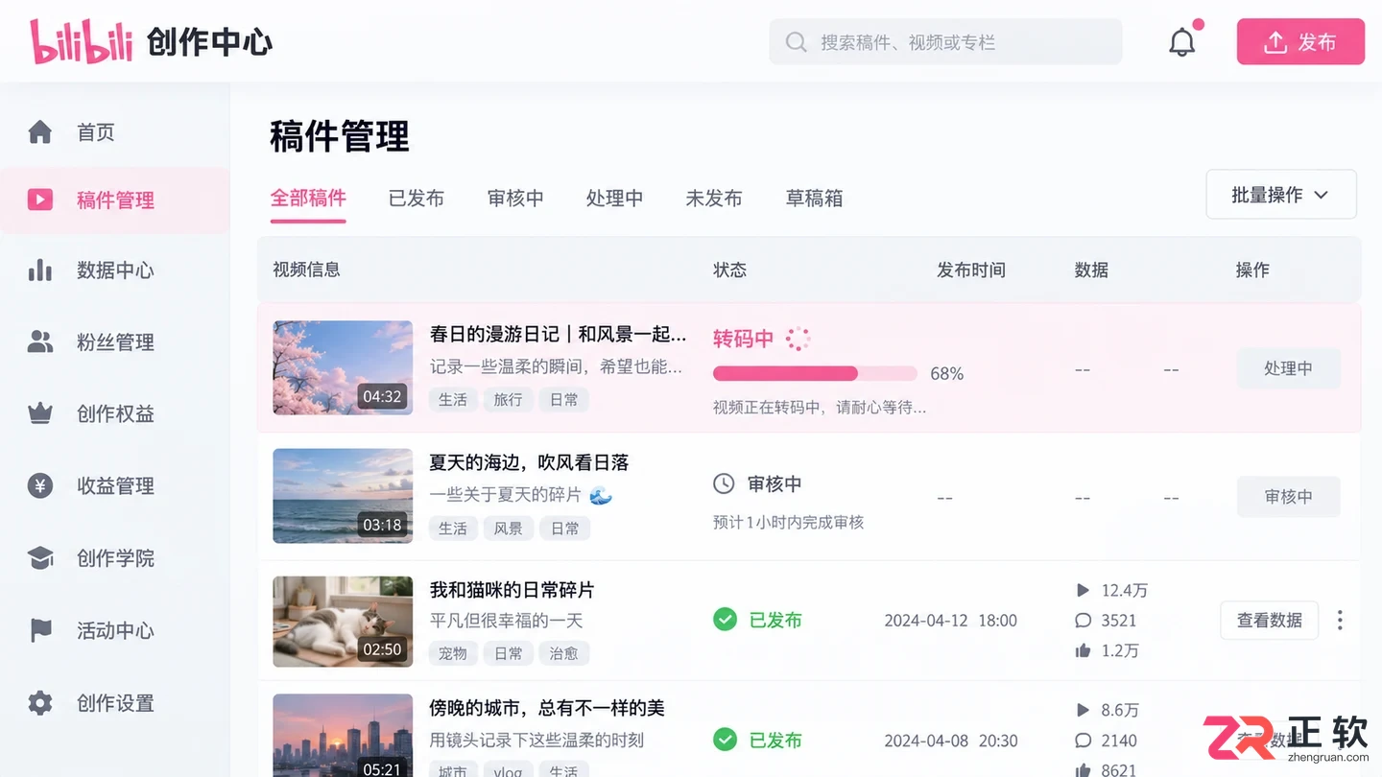Open the cherry blossom video thumbnail
Image resolution: width=1382 pixels, height=777 pixels.
click(343, 367)
